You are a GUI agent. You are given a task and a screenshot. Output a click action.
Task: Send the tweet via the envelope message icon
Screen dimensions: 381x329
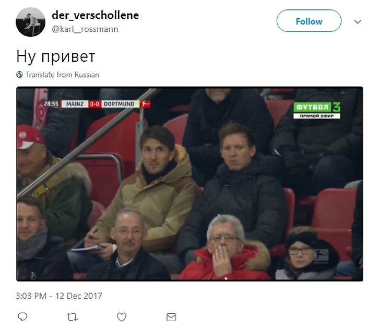tap(171, 317)
